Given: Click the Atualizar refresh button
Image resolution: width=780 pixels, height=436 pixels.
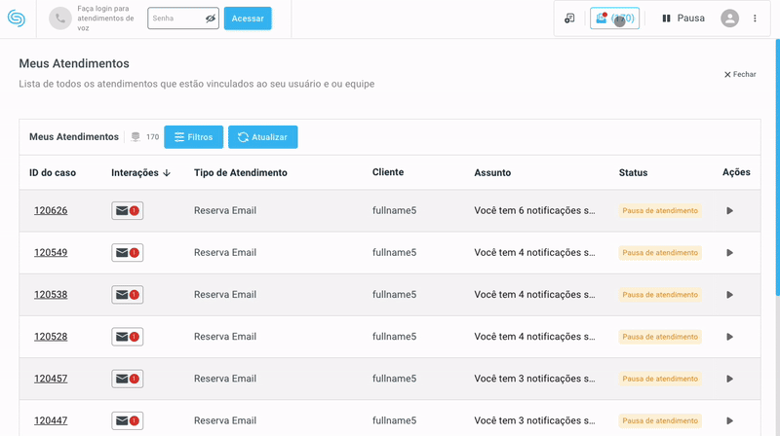Looking at the screenshot, I should pos(262,137).
